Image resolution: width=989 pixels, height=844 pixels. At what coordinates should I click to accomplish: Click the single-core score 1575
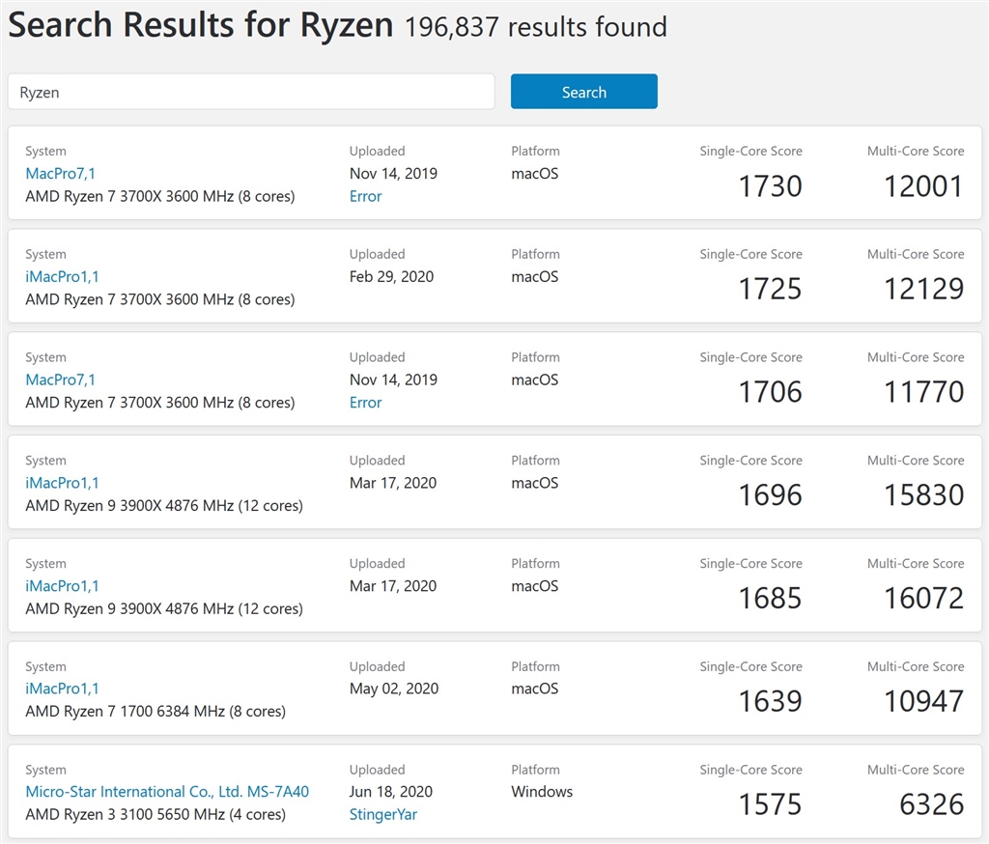(770, 804)
